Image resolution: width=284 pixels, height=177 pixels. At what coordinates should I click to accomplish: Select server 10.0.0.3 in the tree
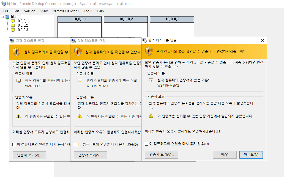tap(22, 30)
